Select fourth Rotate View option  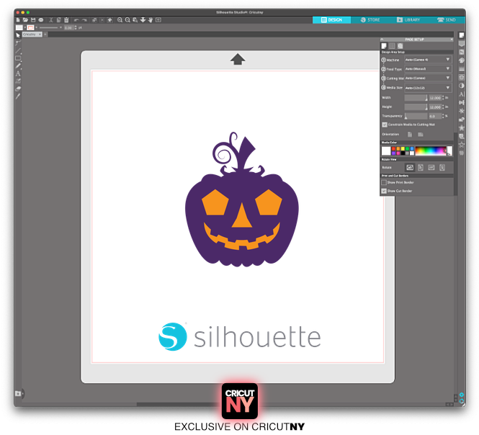coord(442,167)
